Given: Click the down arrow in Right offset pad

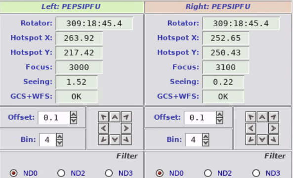Looking at the screenshot, I should coord(262,139).
